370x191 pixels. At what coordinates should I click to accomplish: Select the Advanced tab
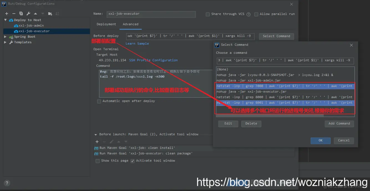pyautogui.click(x=131, y=24)
